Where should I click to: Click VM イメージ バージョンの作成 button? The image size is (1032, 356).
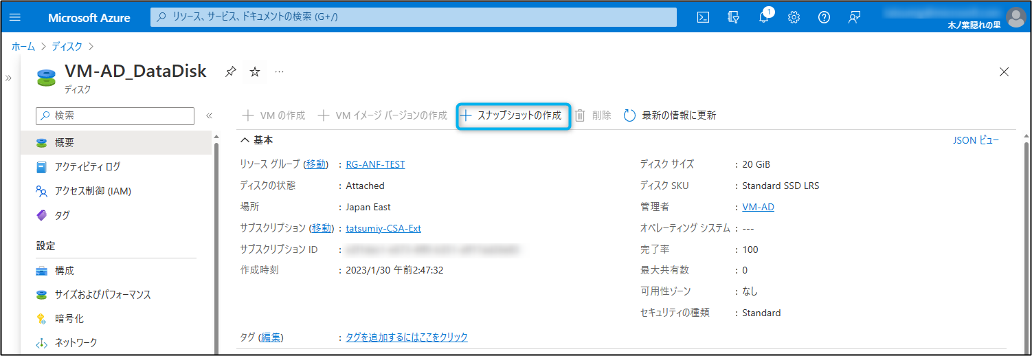tap(383, 115)
